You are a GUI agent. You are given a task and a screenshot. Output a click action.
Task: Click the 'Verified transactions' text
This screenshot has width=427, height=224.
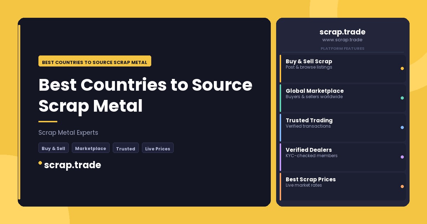(308, 126)
